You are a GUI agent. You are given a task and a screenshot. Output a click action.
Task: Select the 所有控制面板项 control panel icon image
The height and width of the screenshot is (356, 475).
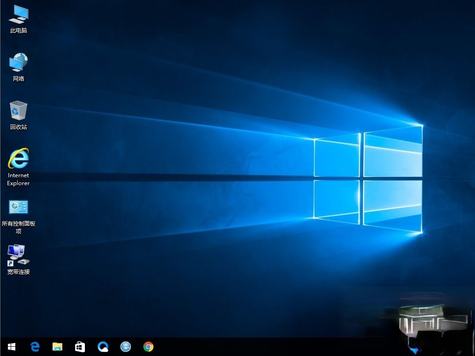point(19,207)
